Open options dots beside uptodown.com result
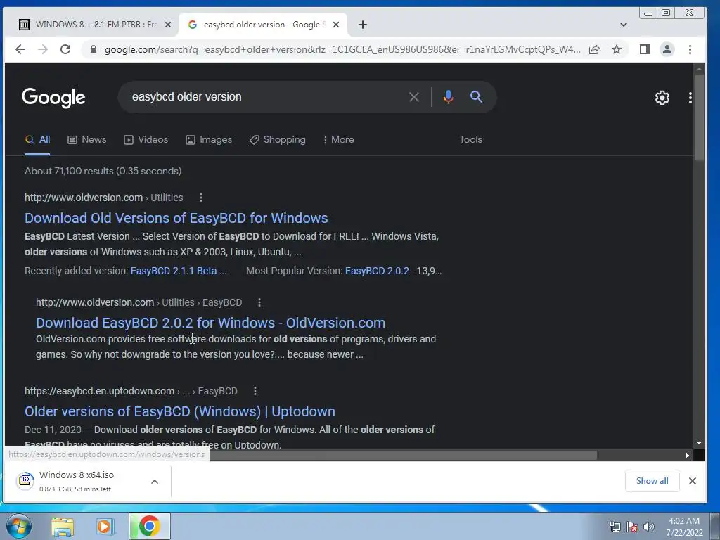 click(x=255, y=391)
